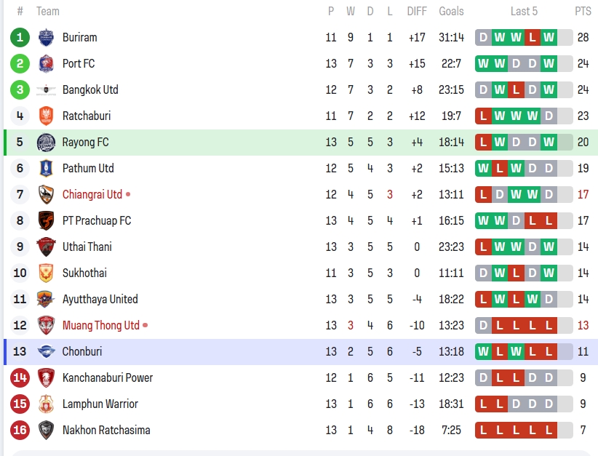The height and width of the screenshot is (456, 598).
Task: Sort standings by the Goals header
Action: [451, 11]
